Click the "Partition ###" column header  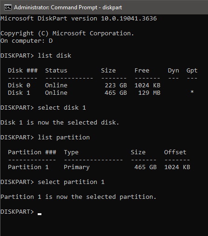click(32, 152)
